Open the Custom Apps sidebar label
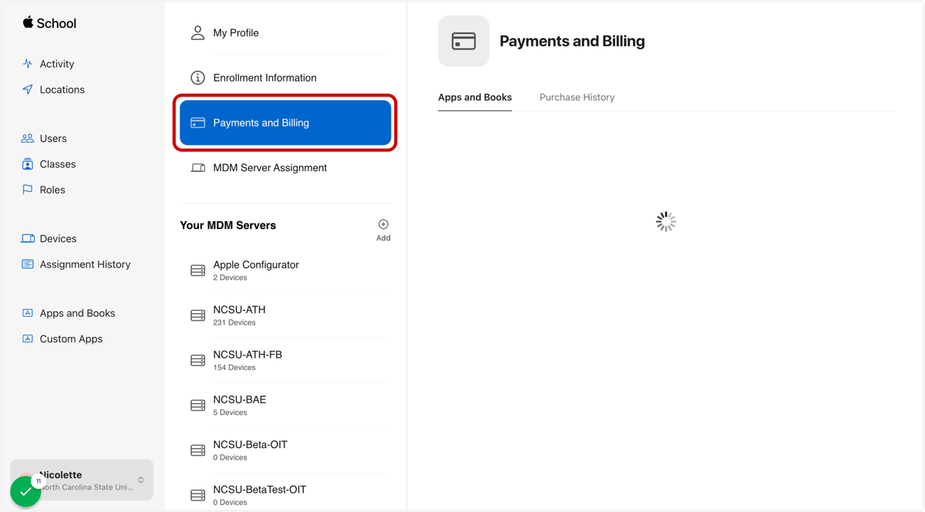 (x=71, y=339)
